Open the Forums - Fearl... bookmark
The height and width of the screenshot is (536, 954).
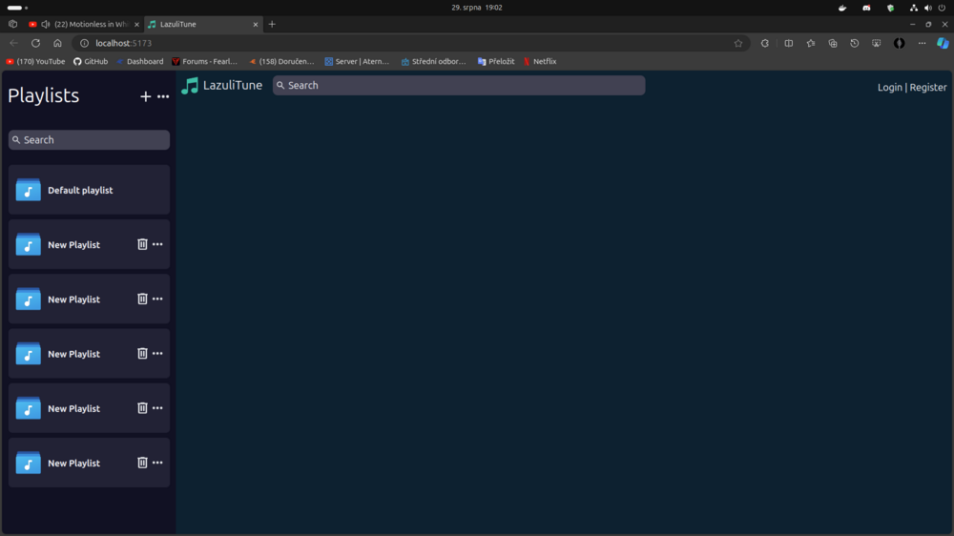click(x=204, y=61)
